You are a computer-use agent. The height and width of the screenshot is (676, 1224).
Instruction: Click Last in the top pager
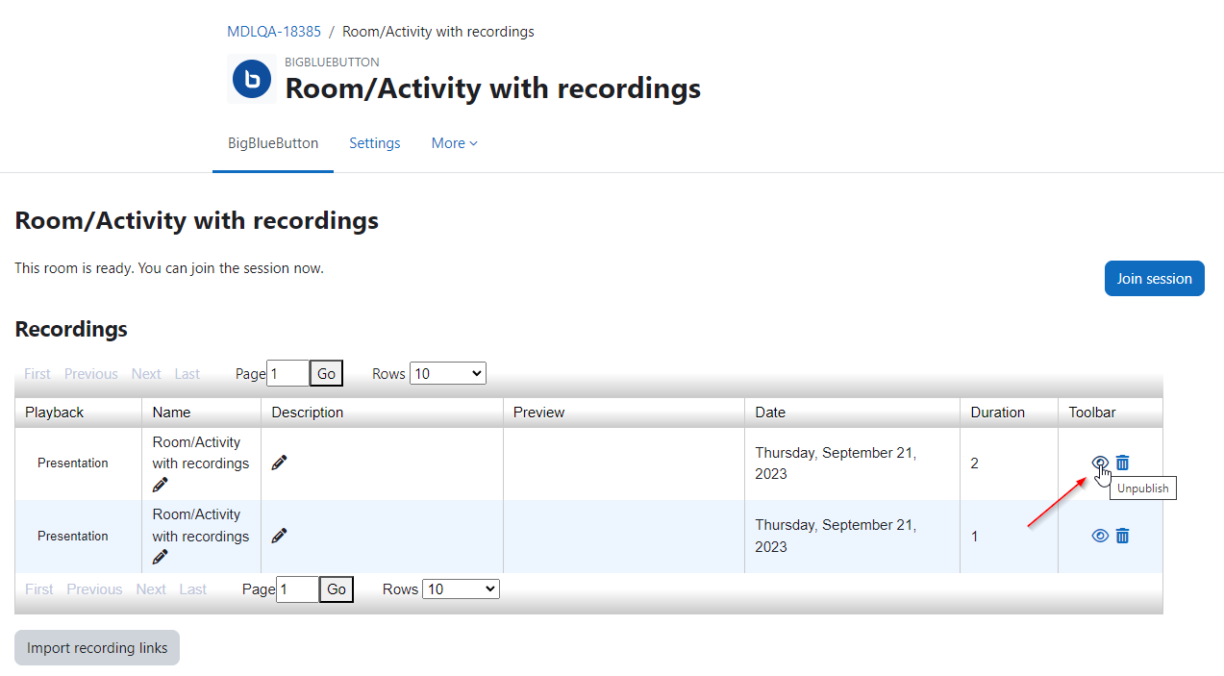coord(187,374)
